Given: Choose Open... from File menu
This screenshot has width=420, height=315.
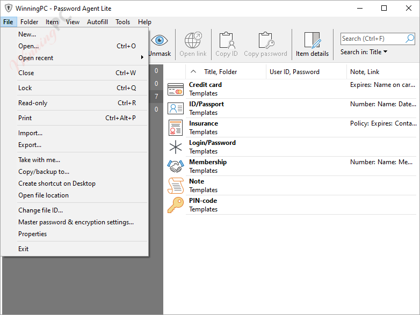Looking at the screenshot, I should [x=75, y=46].
